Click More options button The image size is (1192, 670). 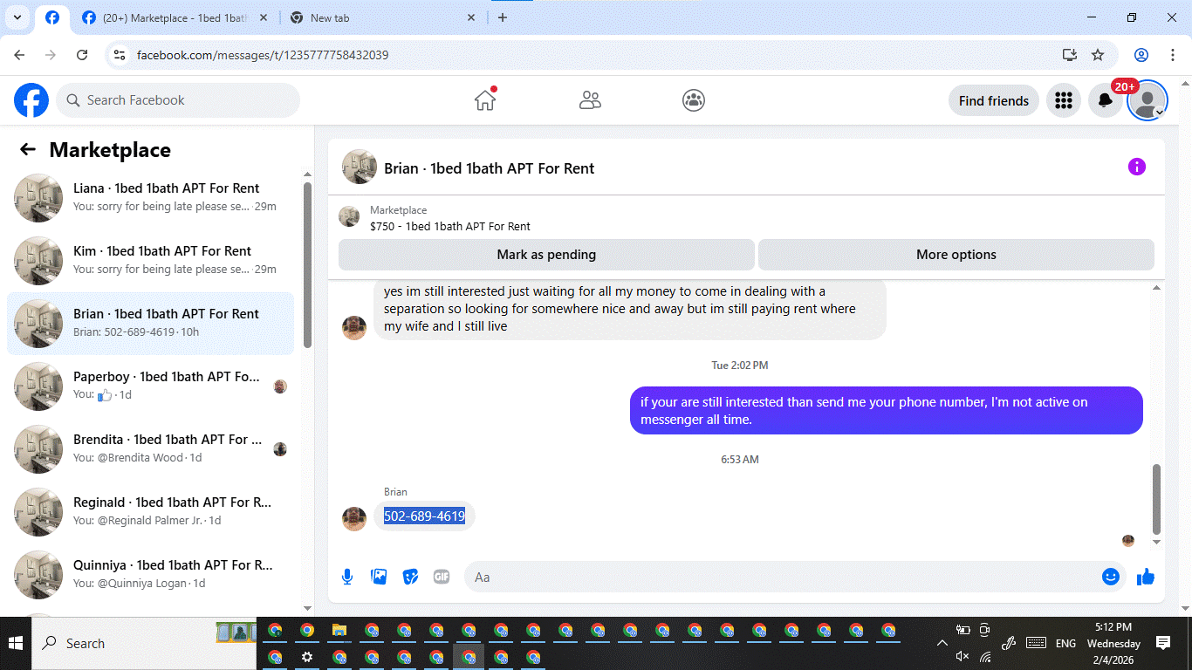tap(956, 255)
